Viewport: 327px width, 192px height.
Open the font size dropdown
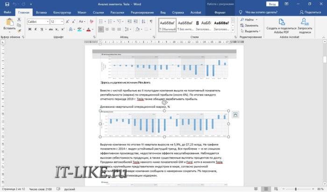click(62, 21)
